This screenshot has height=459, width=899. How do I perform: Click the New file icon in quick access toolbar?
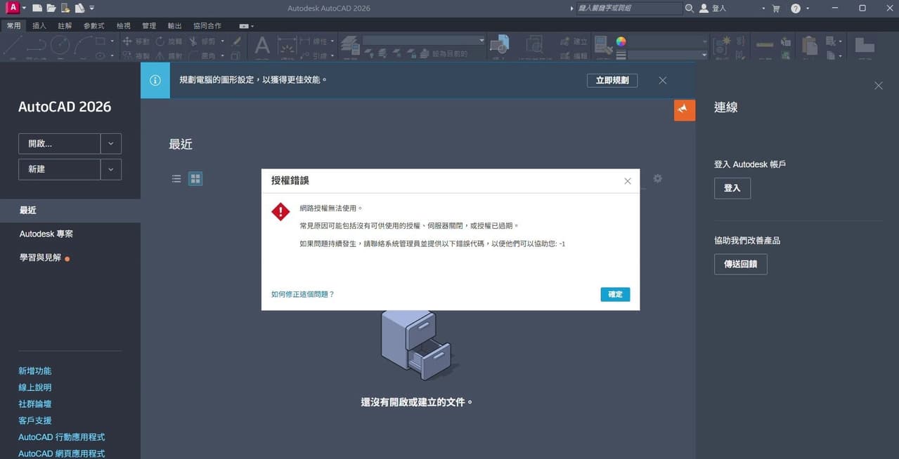(x=37, y=8)
